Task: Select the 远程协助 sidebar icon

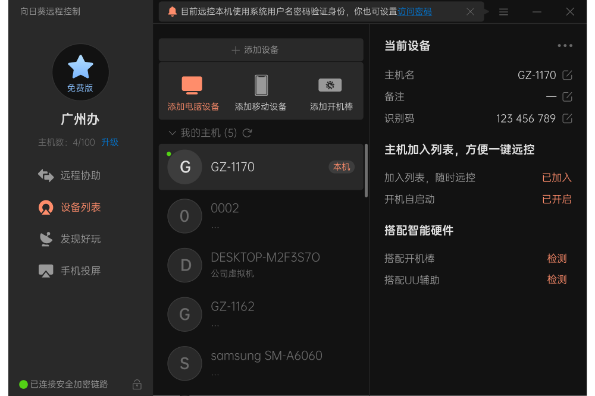Action: (46, 175)
